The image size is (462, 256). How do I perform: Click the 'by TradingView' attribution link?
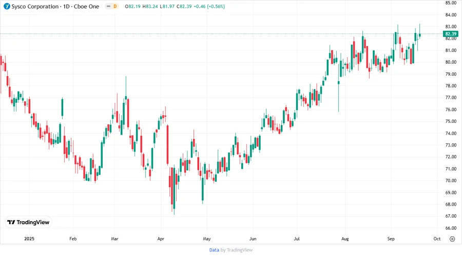[x=237, y=250]
